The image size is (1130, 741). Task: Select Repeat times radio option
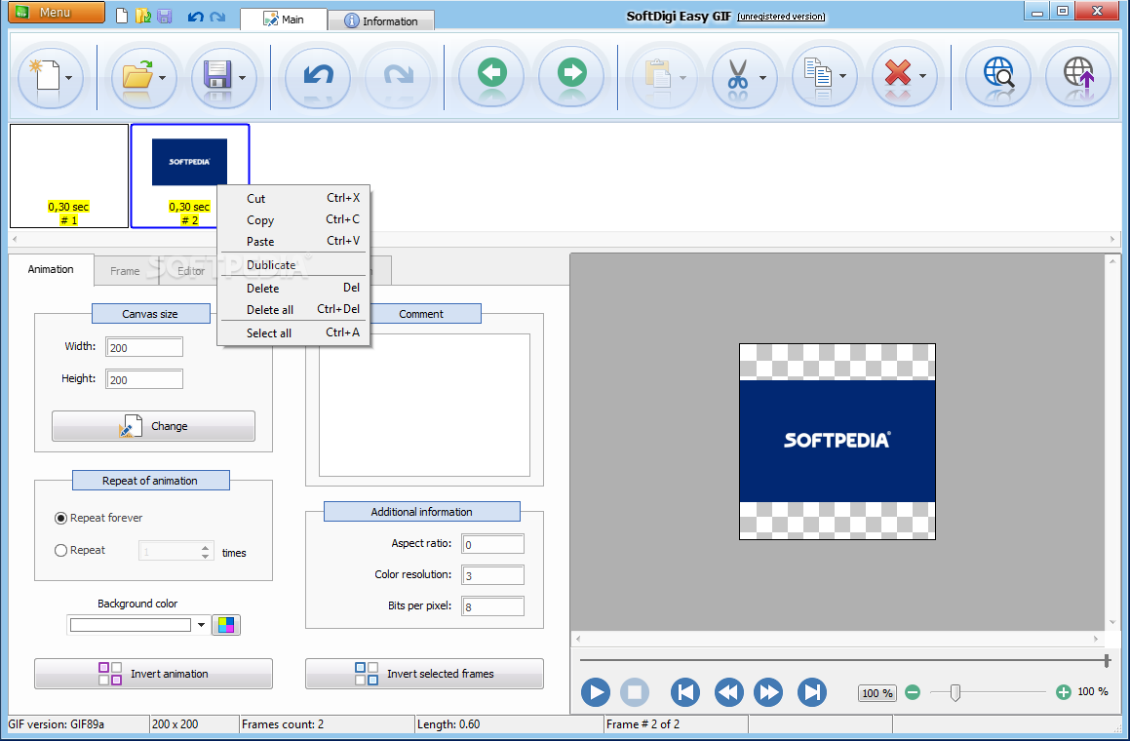[x=61, y=551]
